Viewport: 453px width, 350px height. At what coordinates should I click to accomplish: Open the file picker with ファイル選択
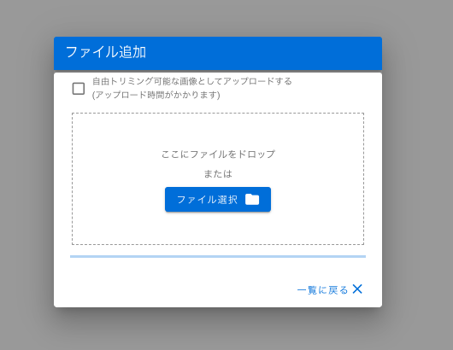coord(218,200)
